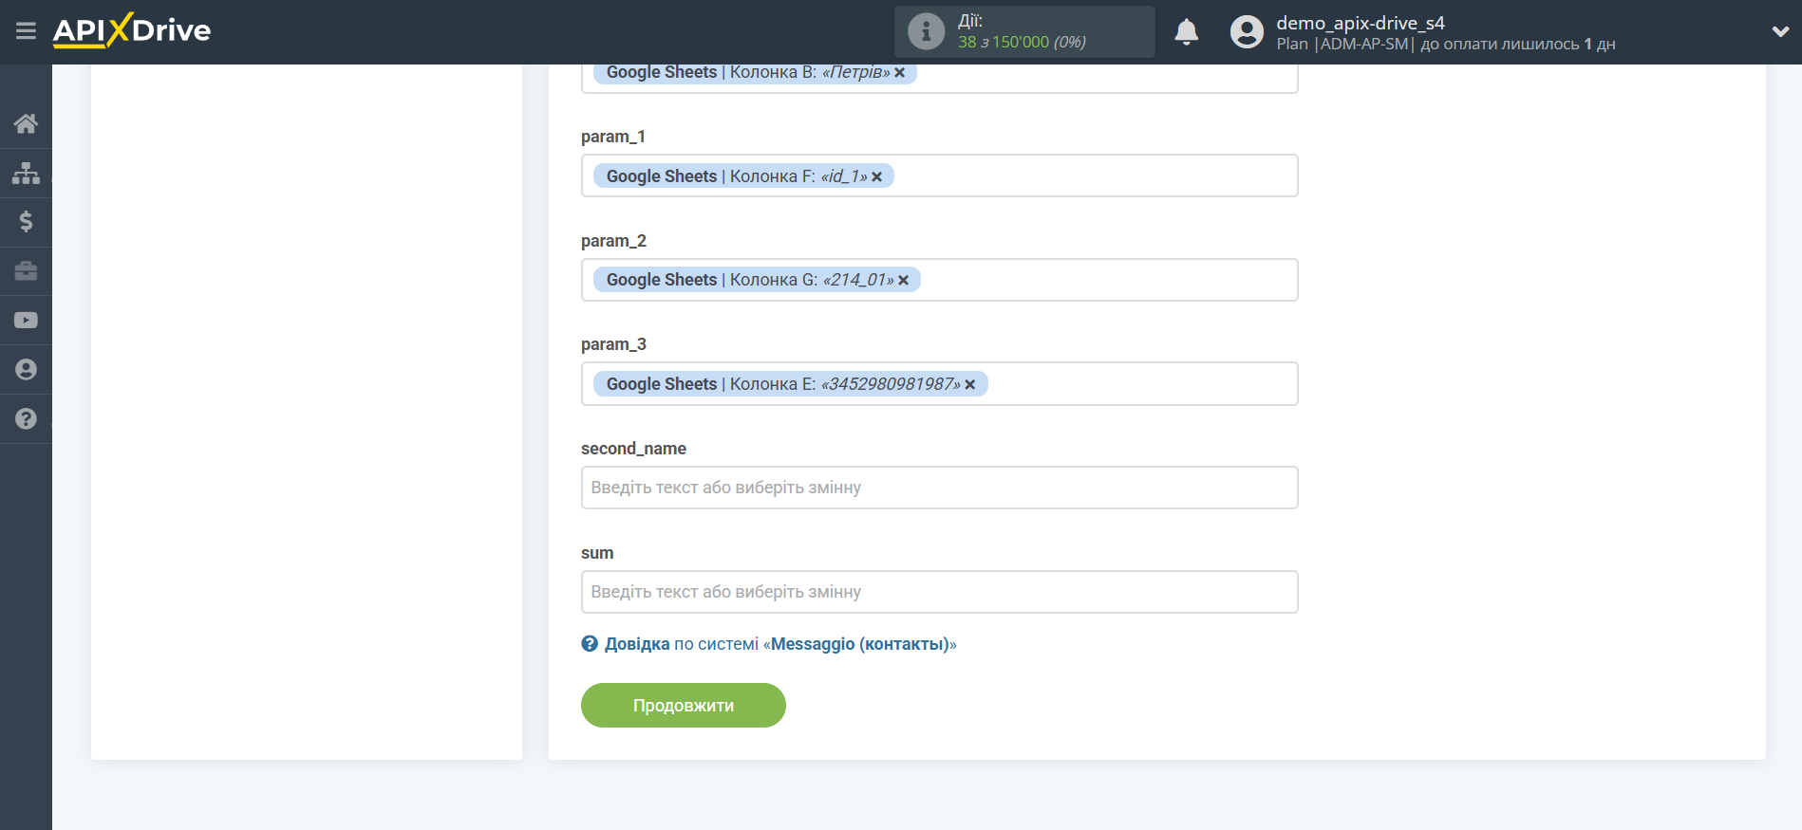Open the home dashboard icon
The width and height of the screenshot is (1802, 830).
point(26,123)
